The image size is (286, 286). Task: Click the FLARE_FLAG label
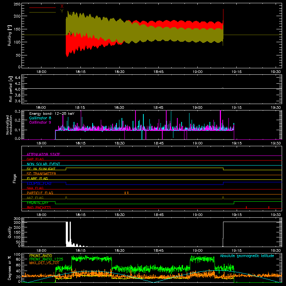pyautogui.click(x=37, y=178)
